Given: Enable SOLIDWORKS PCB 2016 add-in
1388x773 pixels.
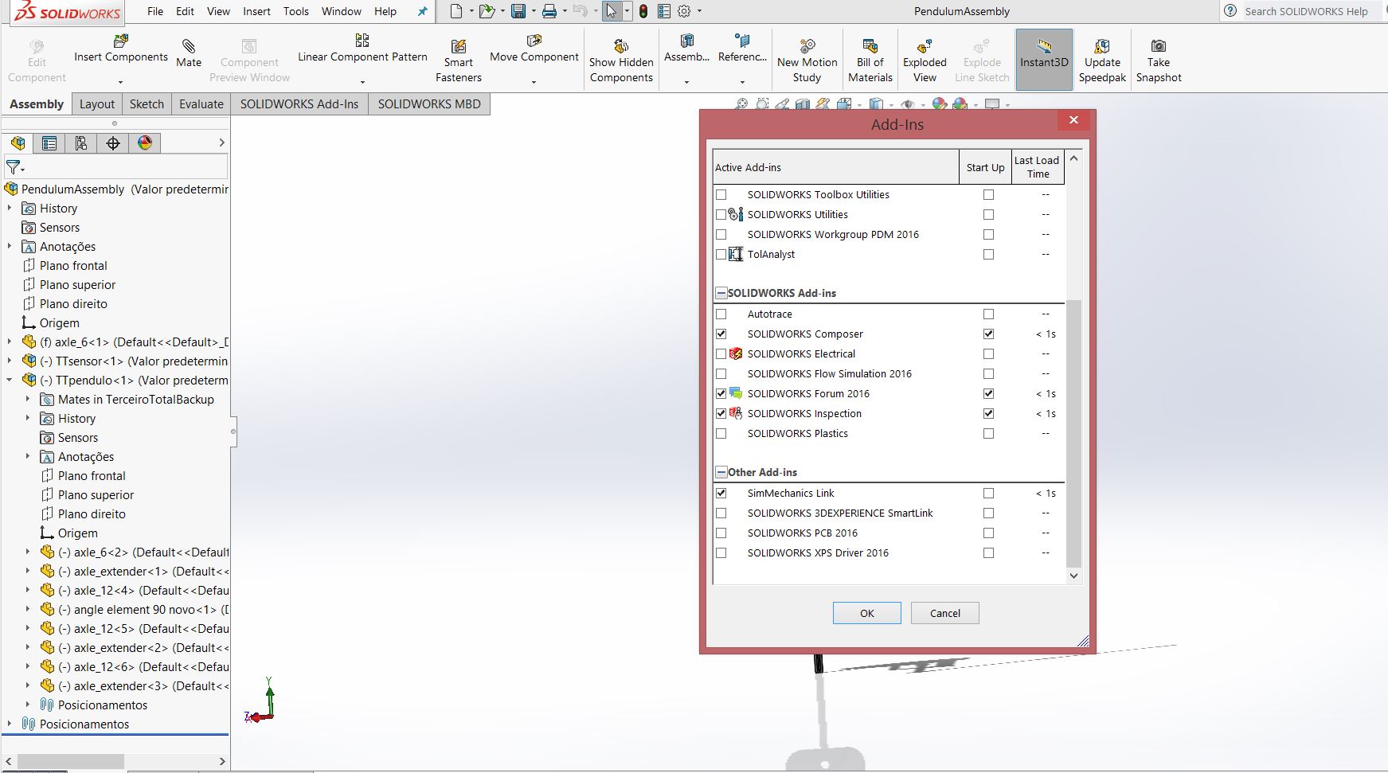Looking at the screenshot, I should [721, 533].
